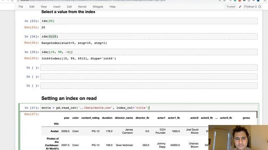The width and height of the screenshot is (268, 150).
Task: Click the 'director_name' column header
Action: [x=124, y=118]
